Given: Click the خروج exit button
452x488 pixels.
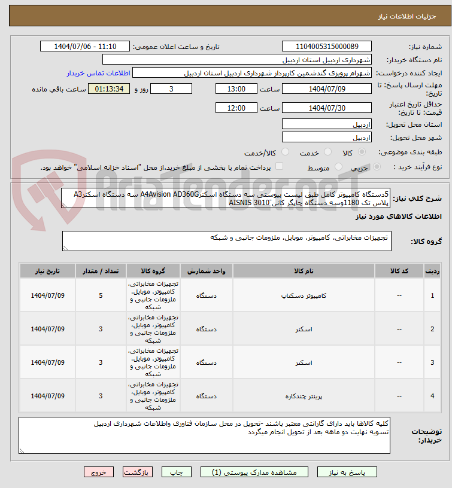Looking at the screenshot, I should pos(98,472).
